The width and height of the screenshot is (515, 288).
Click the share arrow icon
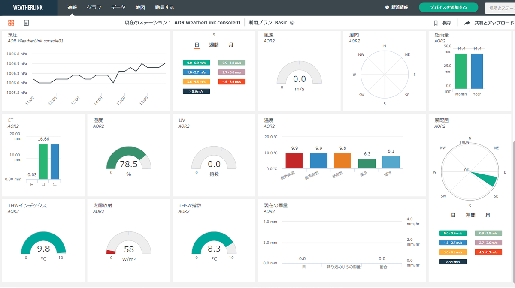click(467, 23)
